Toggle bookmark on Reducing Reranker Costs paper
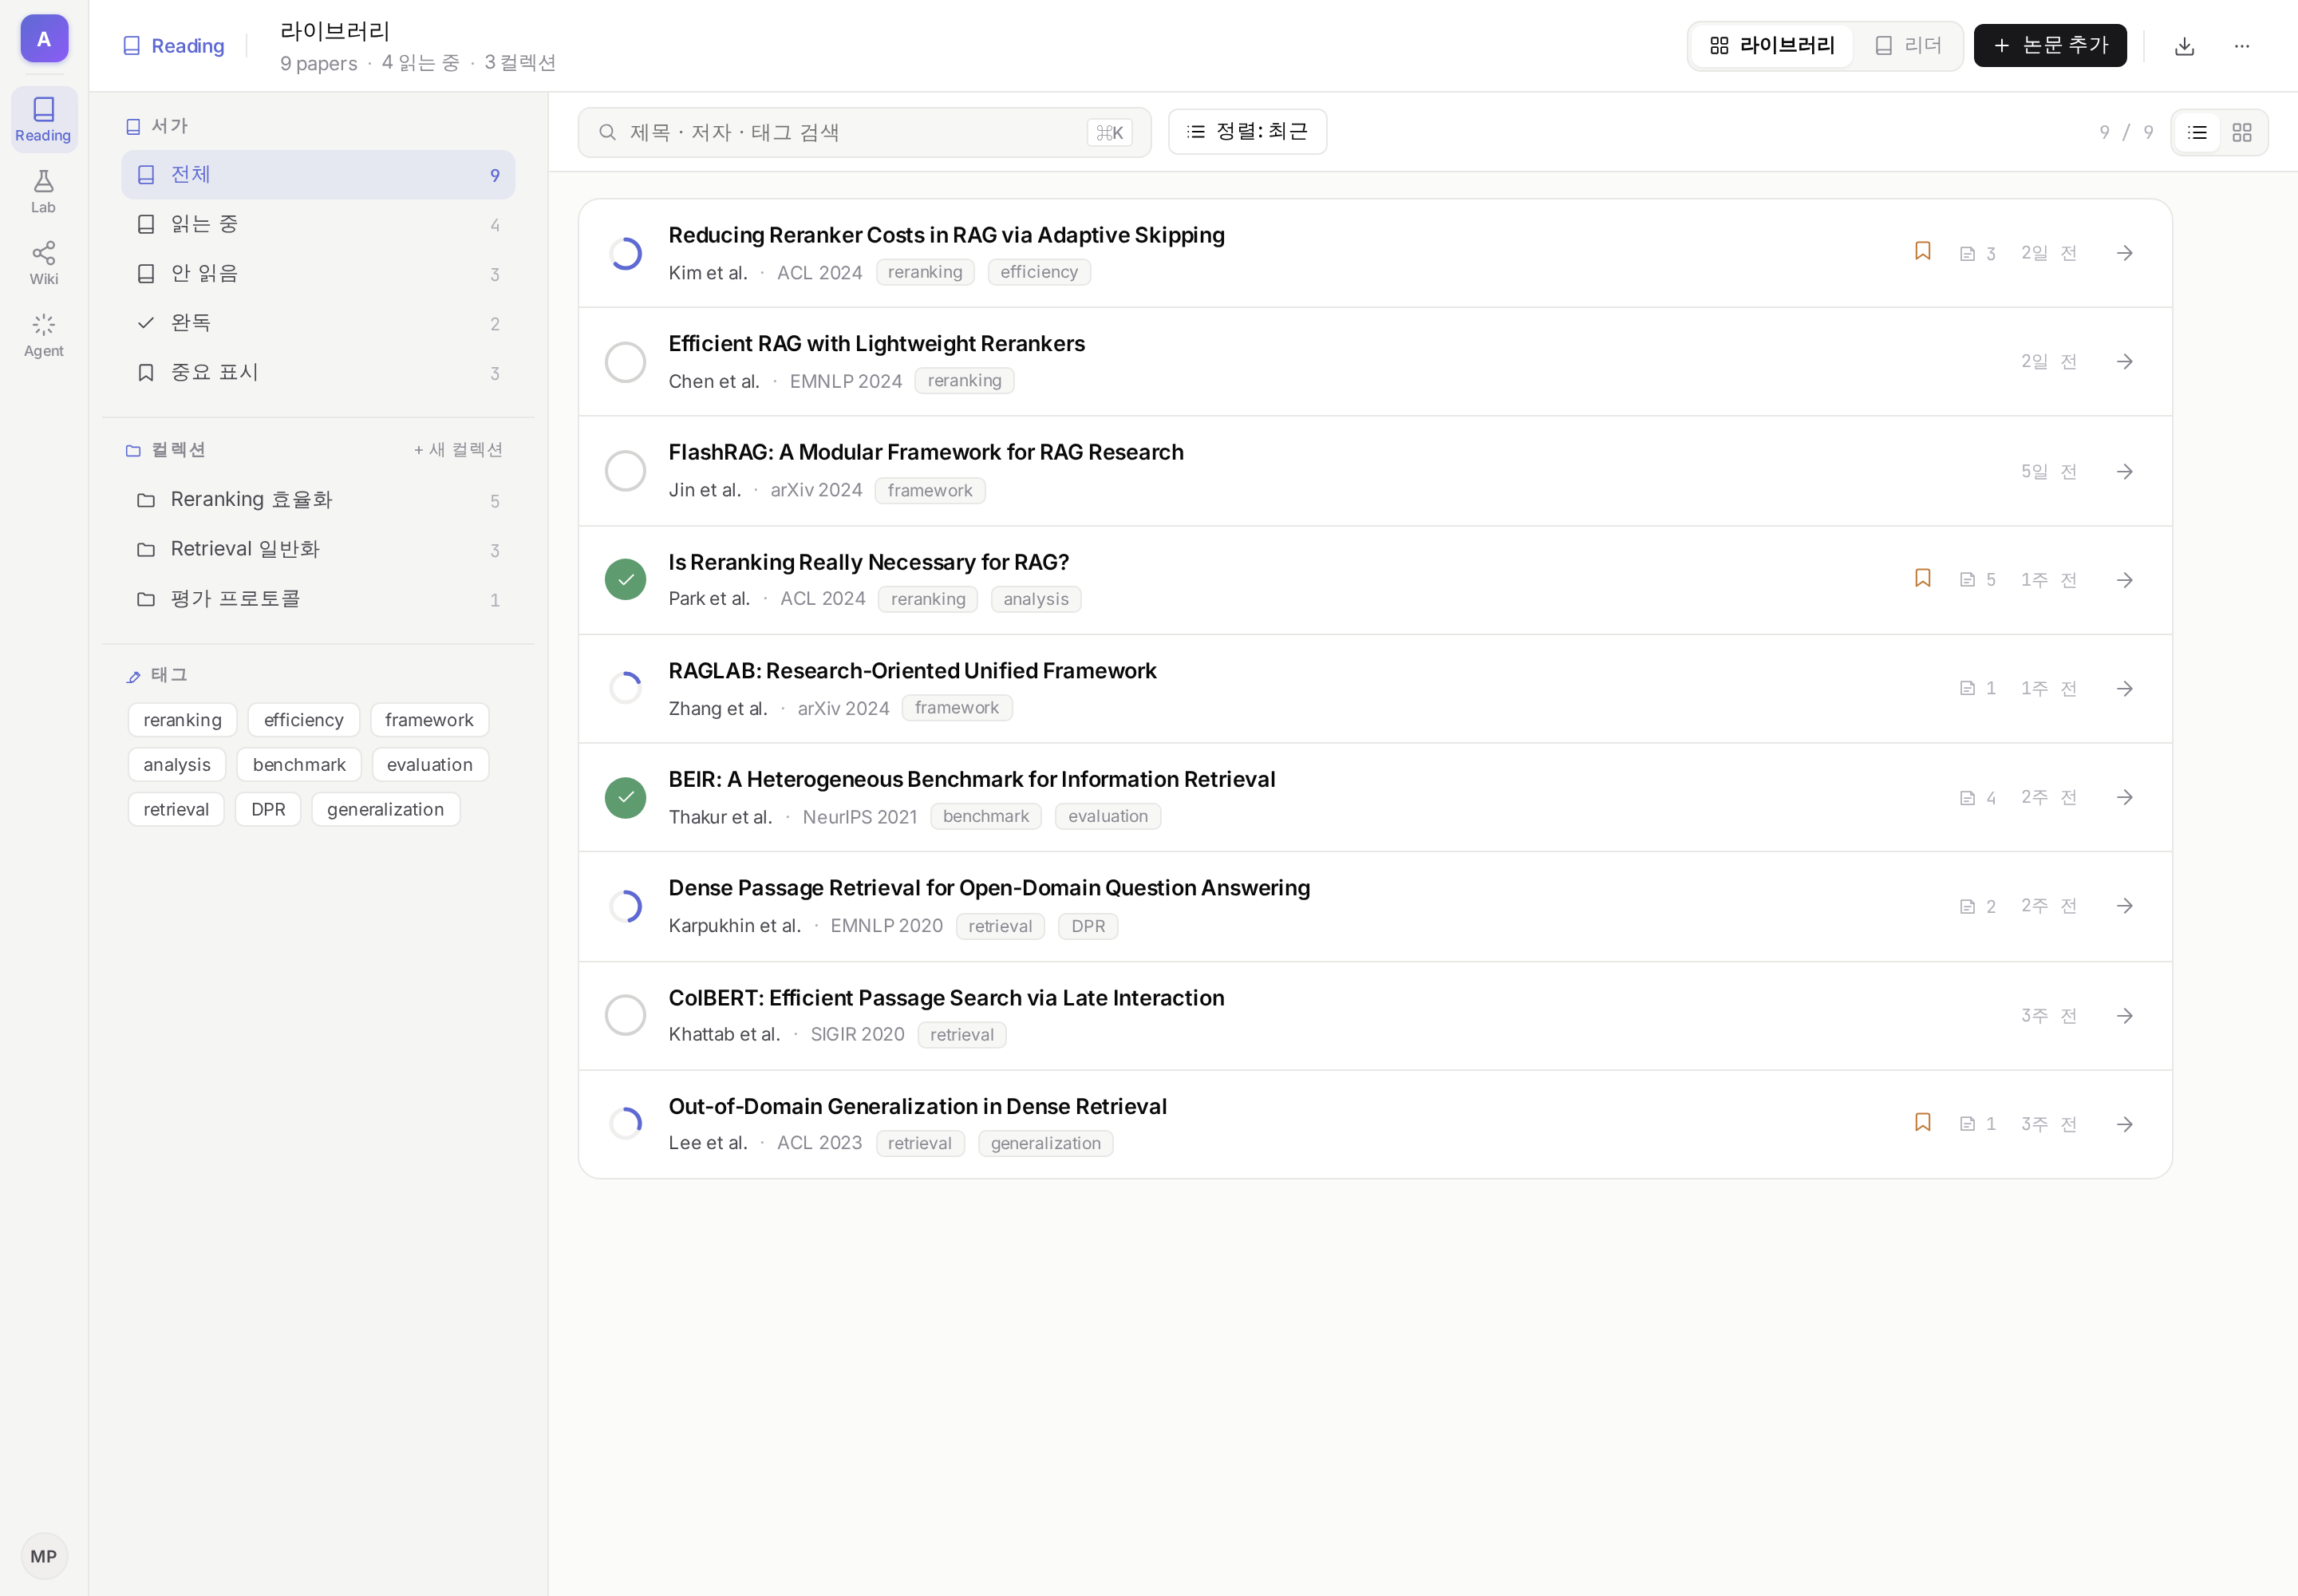Viewport: 2298px width, 1596px height. (1922, 251)
